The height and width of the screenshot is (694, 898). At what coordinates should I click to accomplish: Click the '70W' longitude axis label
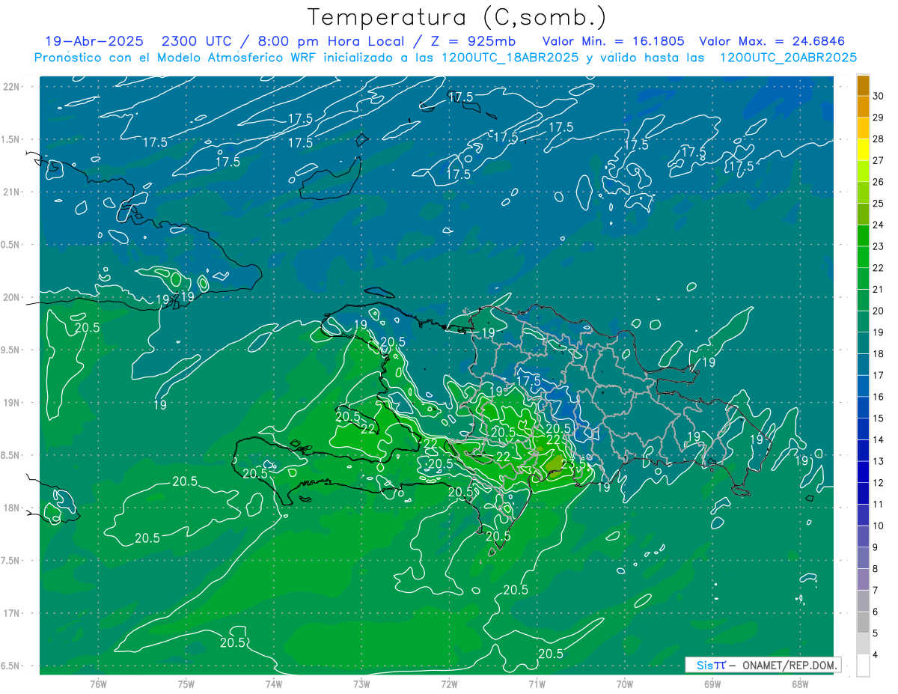coord(624,684)
